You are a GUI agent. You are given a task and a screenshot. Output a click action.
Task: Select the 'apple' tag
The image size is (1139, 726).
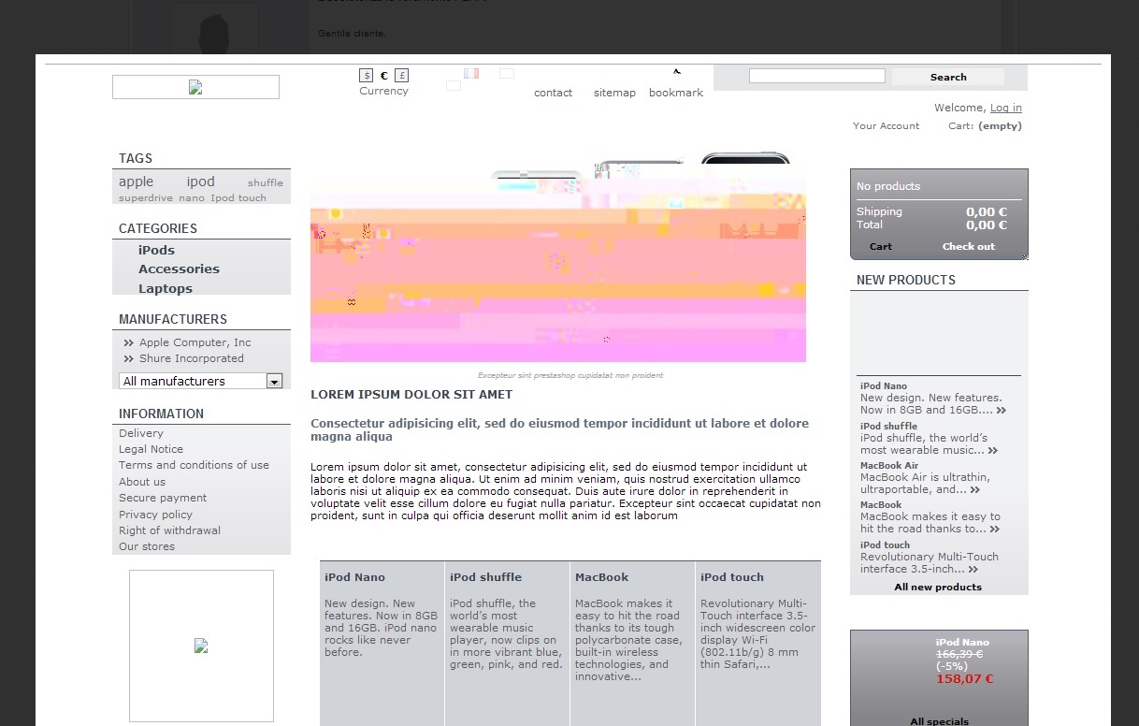tap(136, 181)
